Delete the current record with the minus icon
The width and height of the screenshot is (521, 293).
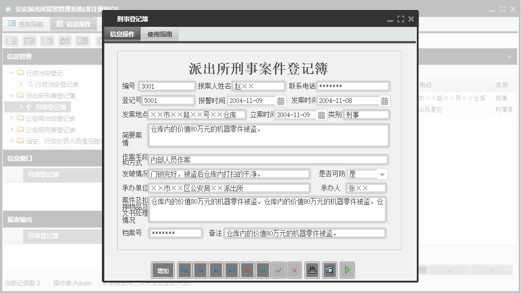click(247, 270)
